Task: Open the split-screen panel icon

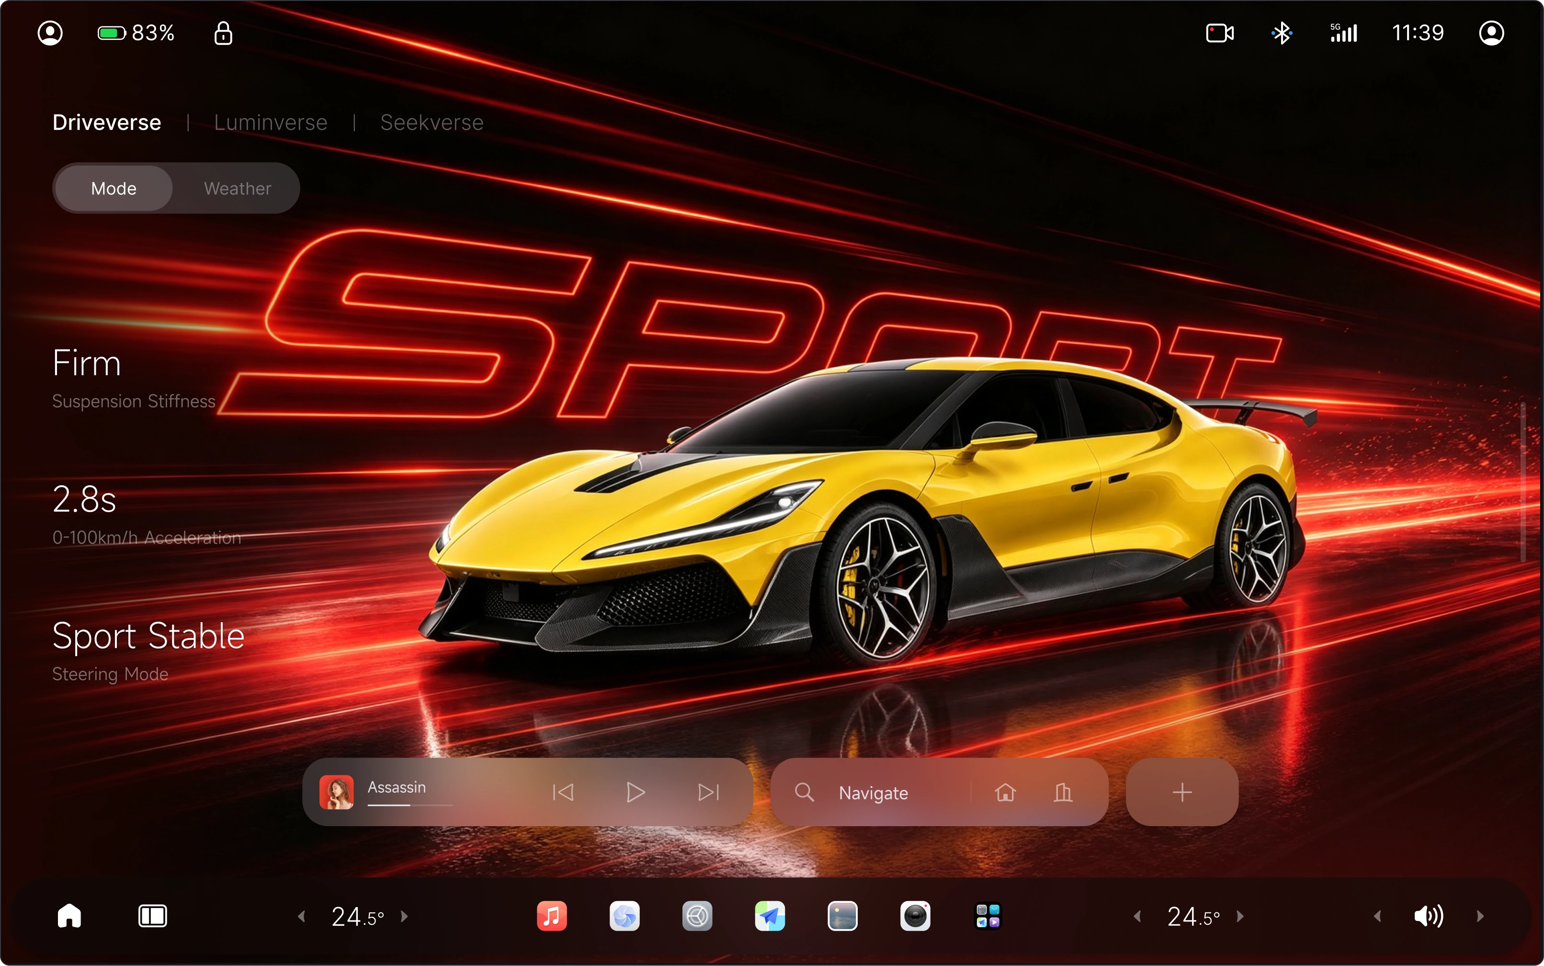Action: tap(153, 916)
